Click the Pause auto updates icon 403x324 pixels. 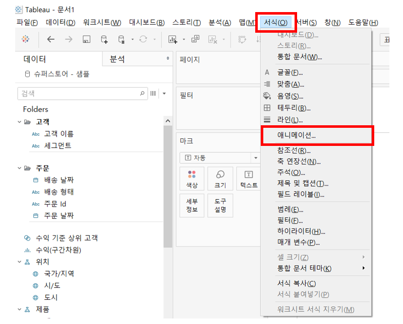point(122,39)
